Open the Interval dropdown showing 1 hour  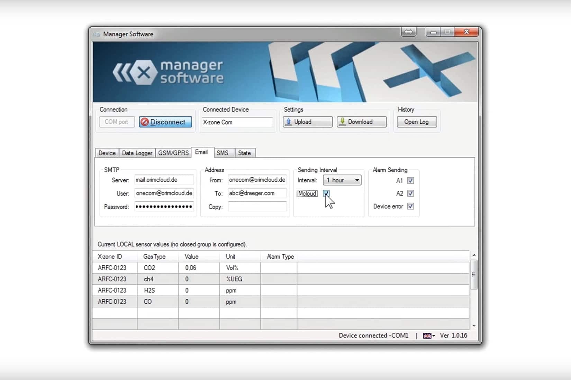pyautogui.click(x=342, y=180)
